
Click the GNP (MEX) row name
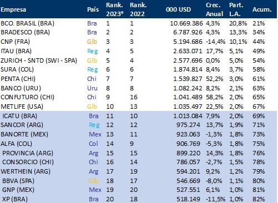coord(18,190)
